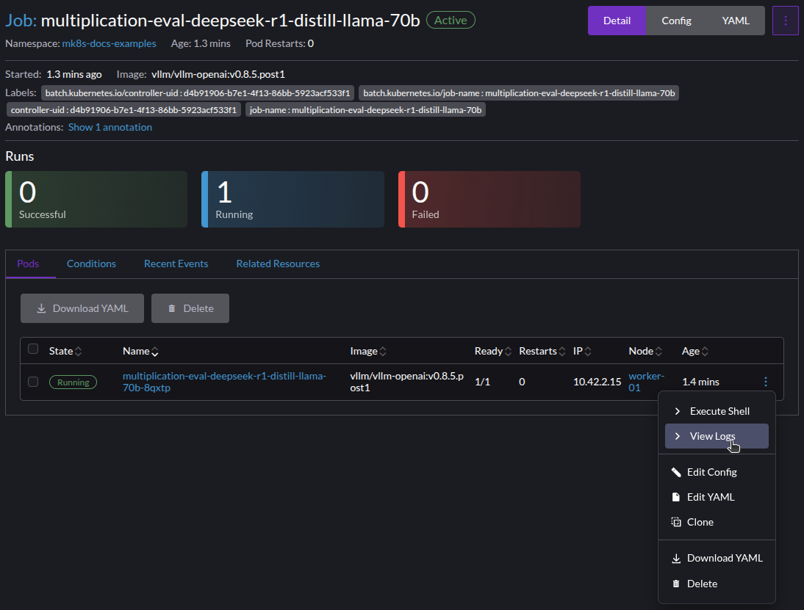Image resolution: width=804 pixels, height=610 pixels.
Task: Switch to the Conditions tab
Action: (x=91, y=264)
